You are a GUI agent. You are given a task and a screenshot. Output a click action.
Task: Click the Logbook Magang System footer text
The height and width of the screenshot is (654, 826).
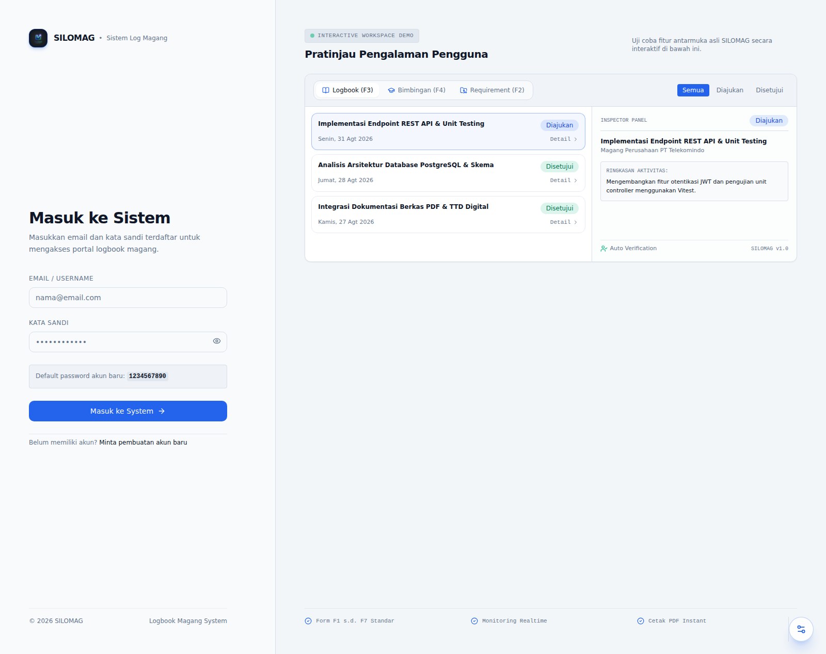188,621
